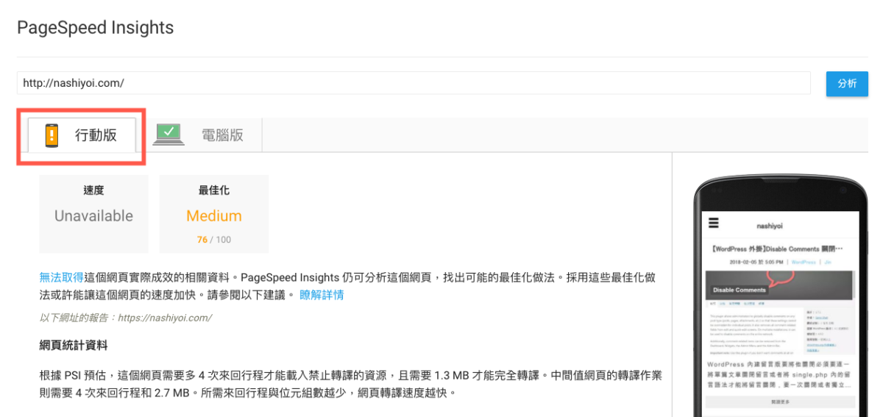This screenshot has height=417, width=883.
Task: Click the orange mobile phone warning icon
Action: coord(52,135)
